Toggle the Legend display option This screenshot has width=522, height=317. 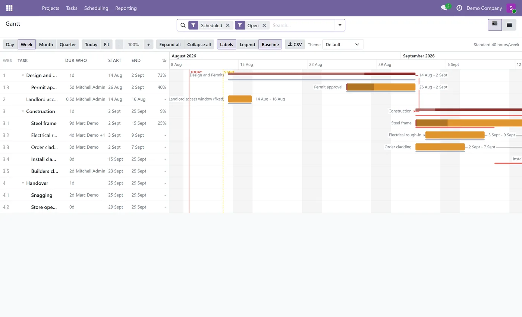point(247,44)
